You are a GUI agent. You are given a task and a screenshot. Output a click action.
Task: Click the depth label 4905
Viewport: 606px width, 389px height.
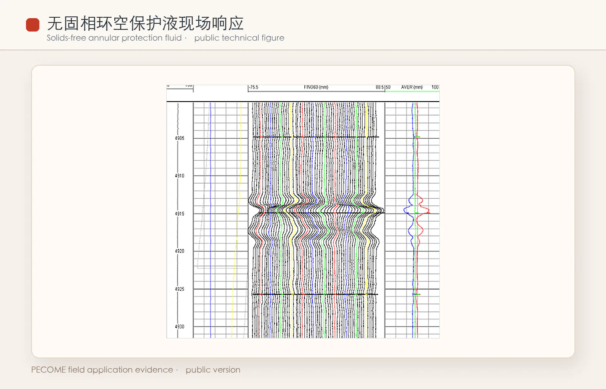point(180,138)
